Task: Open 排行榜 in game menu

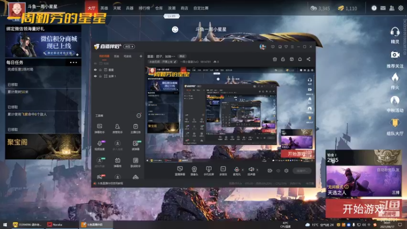Action: (144, 8)
